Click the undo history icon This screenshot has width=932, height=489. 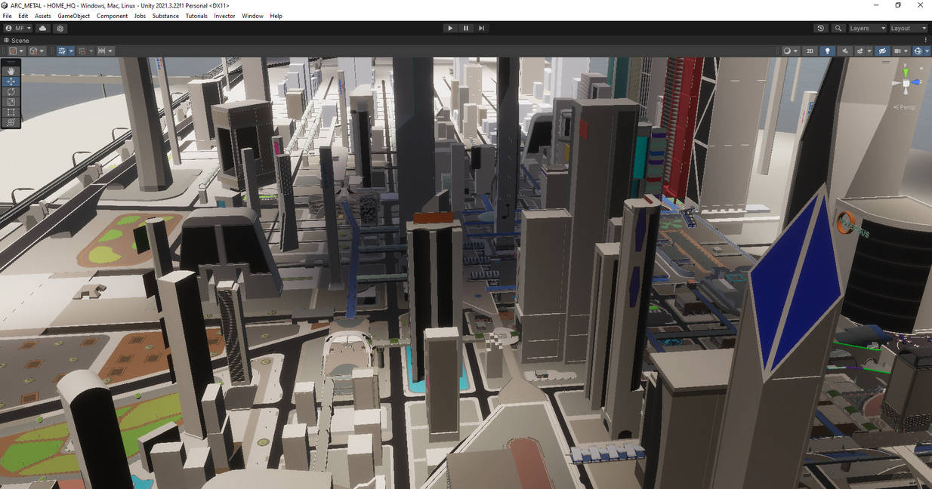click(821, 28)
